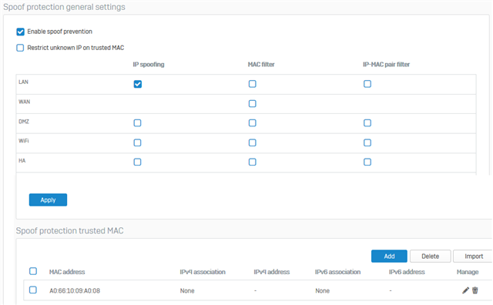493x305 pixels.
Task: Enable MAC filter for DMZ zone
Action: 253,123
